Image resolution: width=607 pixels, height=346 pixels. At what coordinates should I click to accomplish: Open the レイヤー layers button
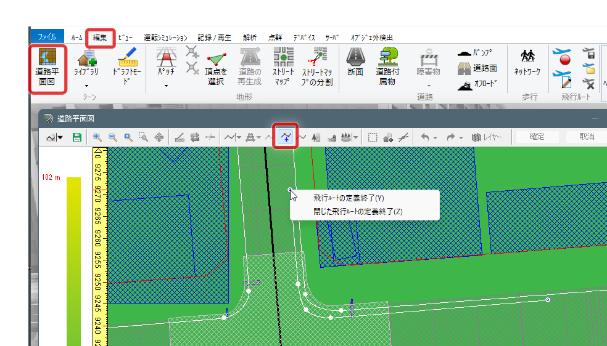pyautogui.click(x=487, y=137)
